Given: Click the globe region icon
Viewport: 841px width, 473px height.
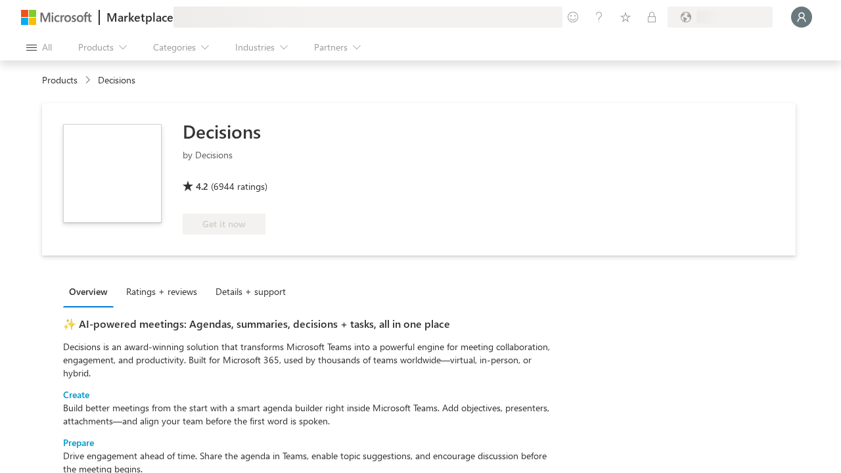Looking at the screenshot, I should click(686, 17).
